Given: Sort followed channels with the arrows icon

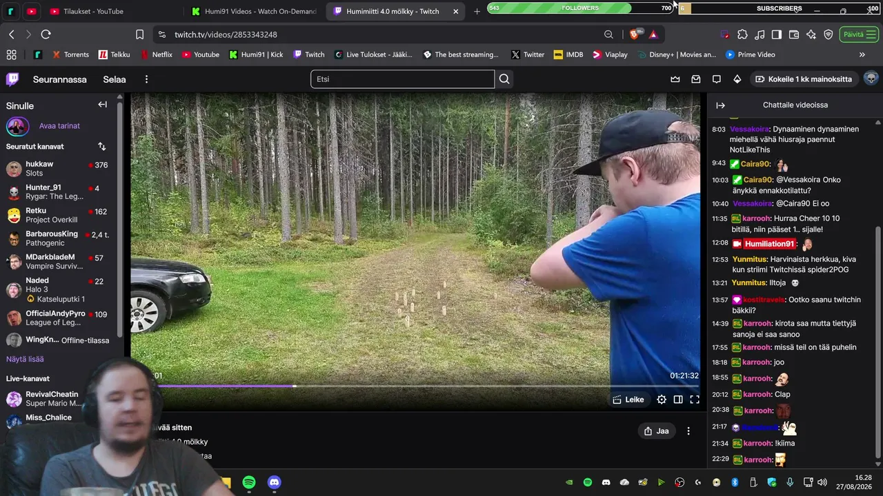Looking at the screenshot, I should pos(102,147).
